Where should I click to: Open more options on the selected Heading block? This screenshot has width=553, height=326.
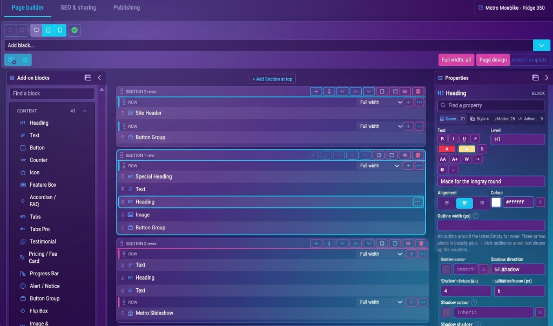pos(417,202)
